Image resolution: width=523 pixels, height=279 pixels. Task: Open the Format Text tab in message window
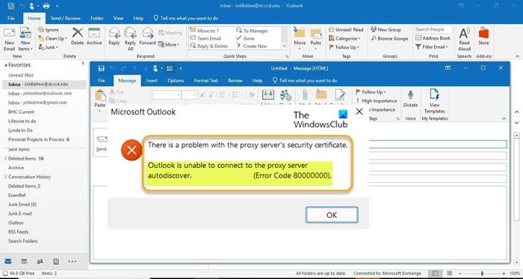click(205, 81)
